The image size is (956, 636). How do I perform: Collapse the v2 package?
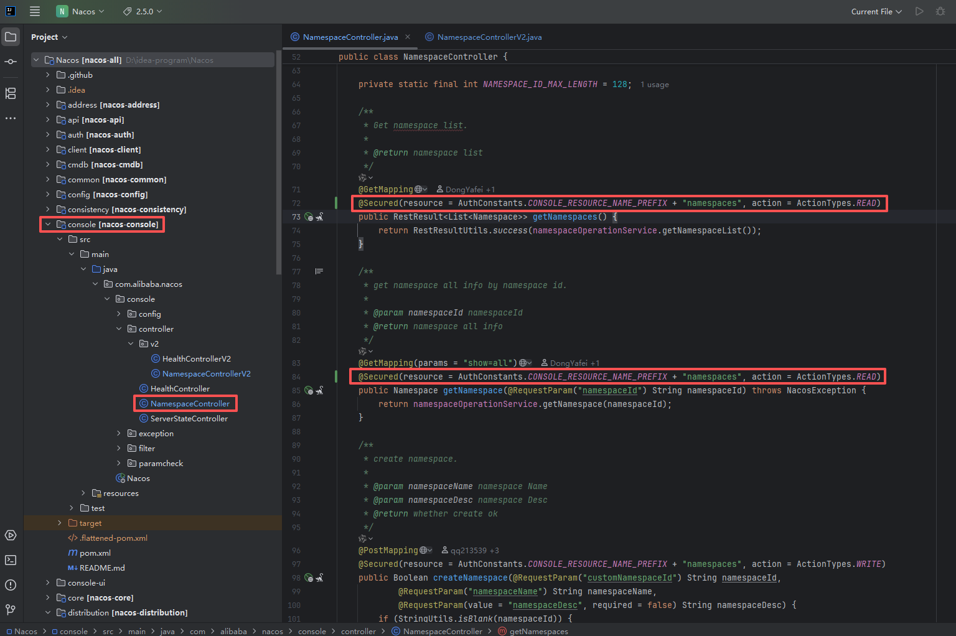coord(131,344)
